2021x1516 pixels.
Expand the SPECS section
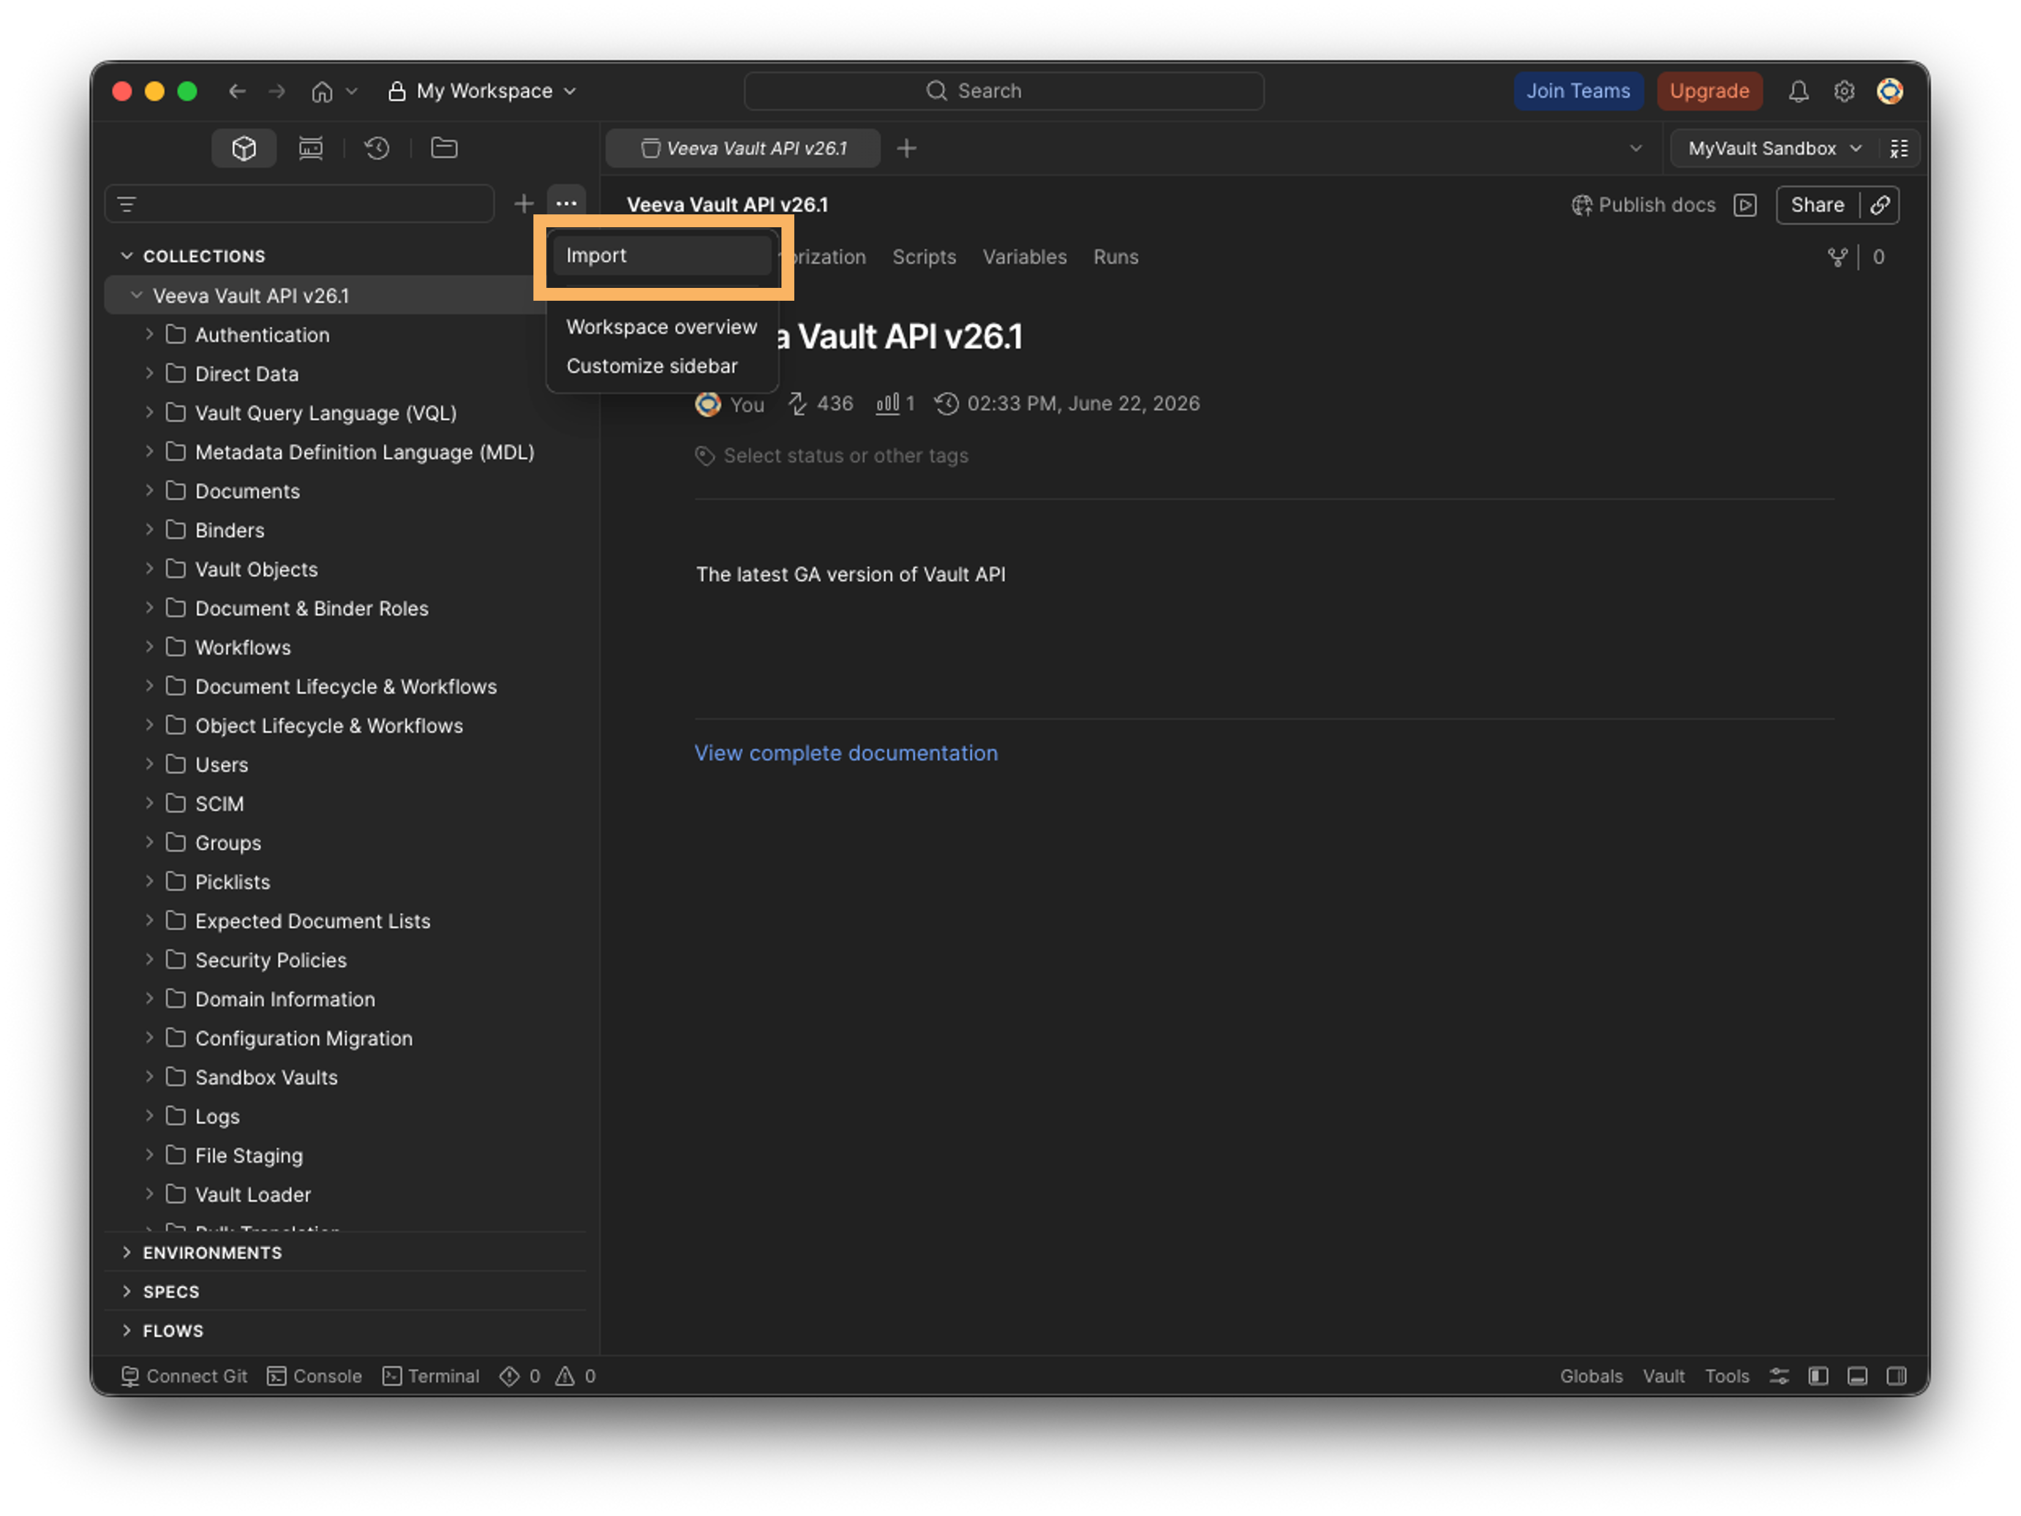127,1292
